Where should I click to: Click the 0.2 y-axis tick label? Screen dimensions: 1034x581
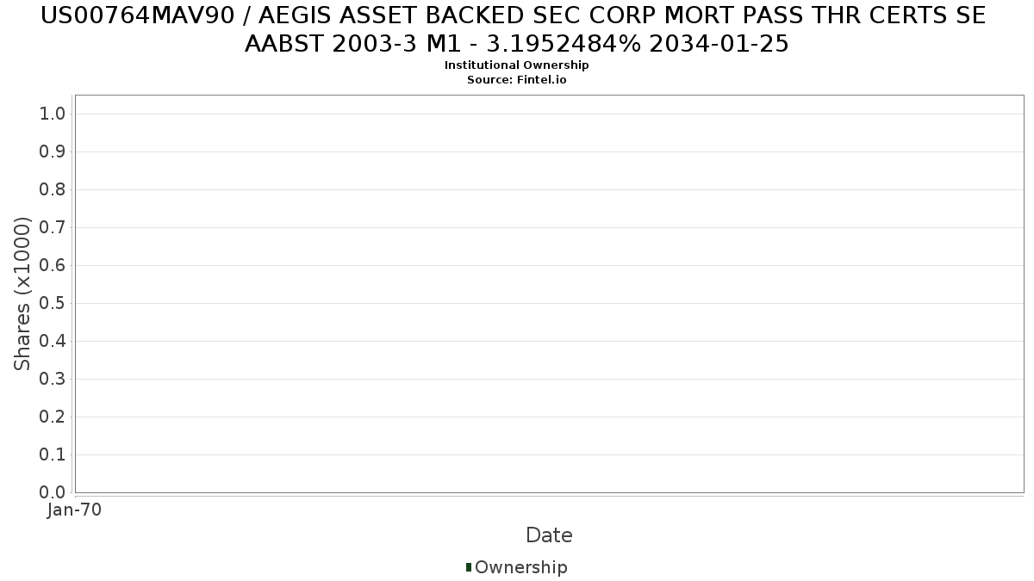(53, 417)
